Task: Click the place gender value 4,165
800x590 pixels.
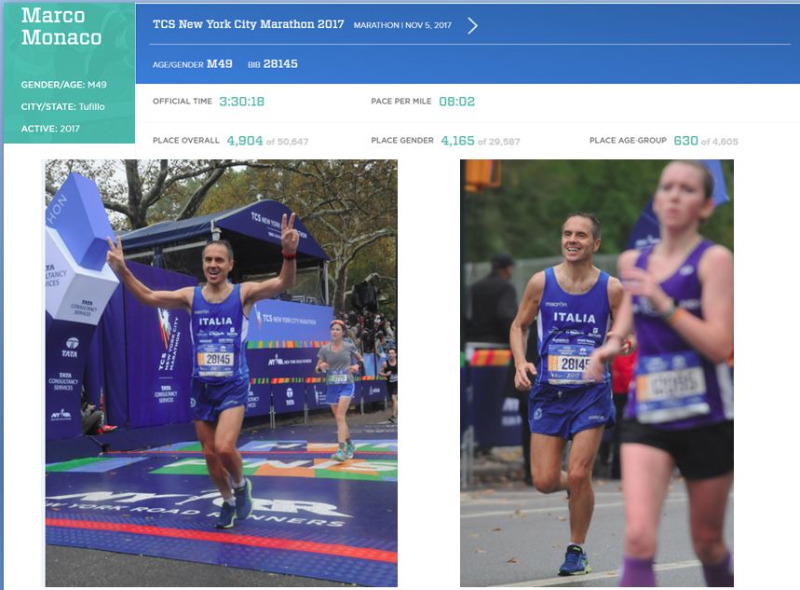Action: pos(457,141)
